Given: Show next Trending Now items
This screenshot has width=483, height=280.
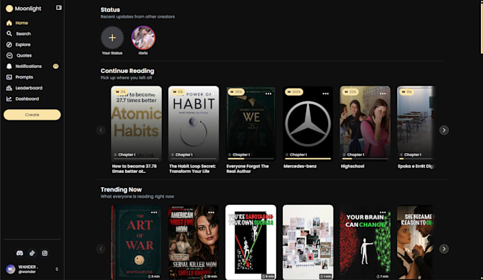Looking at the screenshot, I should click(x=444, y=249).
